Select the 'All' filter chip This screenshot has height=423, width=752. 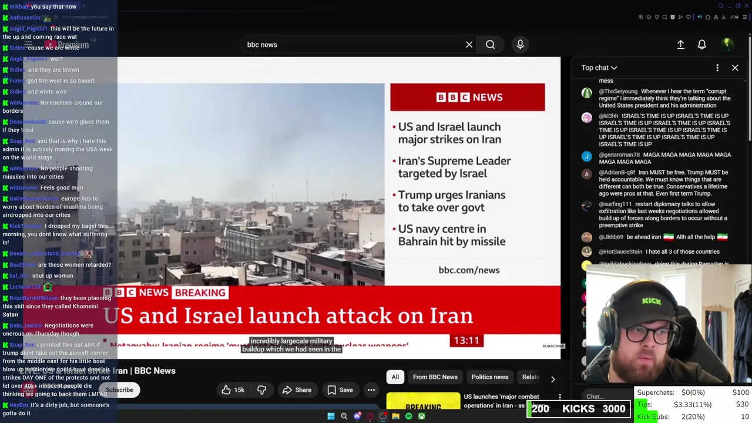click(395, 377)
